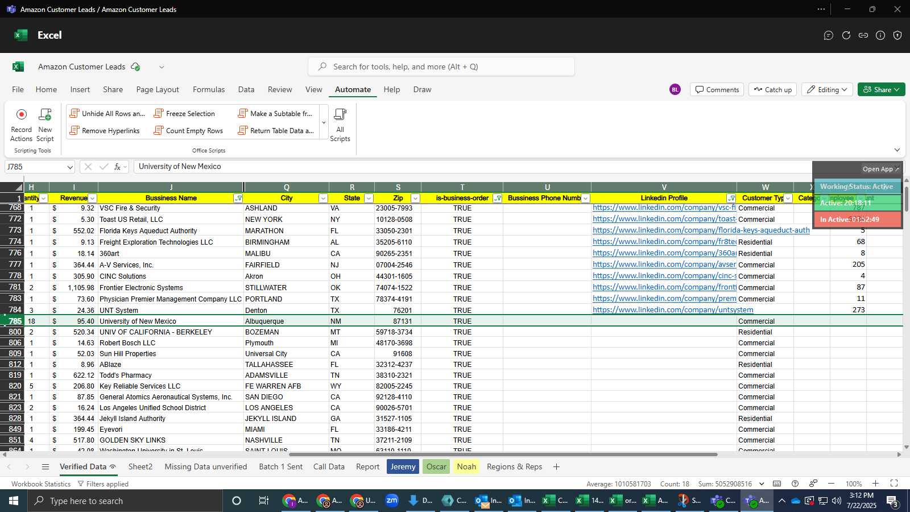Run the Remove Hyperlinks script
Image resolution: width=910 pixels, height=512 pixels.
(x=105, y=131)
